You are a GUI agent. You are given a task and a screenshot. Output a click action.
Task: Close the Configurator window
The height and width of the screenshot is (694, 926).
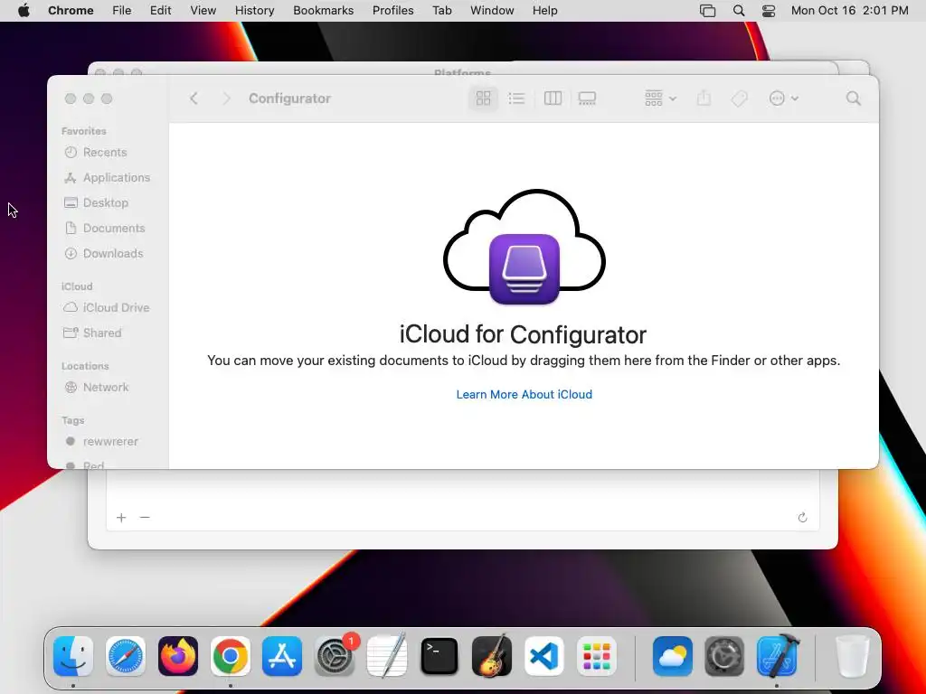coord(71,98)
